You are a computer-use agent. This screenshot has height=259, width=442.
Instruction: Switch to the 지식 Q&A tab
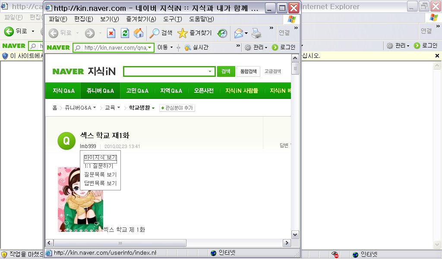coord(63,91)
